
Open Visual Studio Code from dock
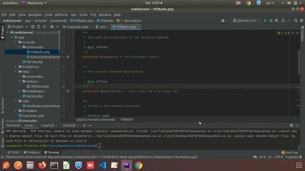click(102, 165)
